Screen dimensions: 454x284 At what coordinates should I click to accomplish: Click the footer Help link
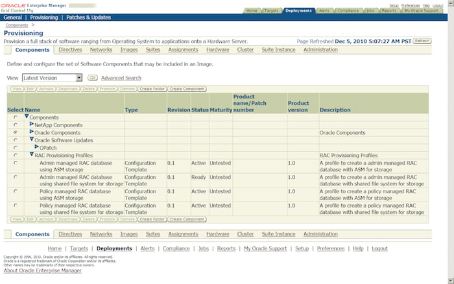click(358, 249)
